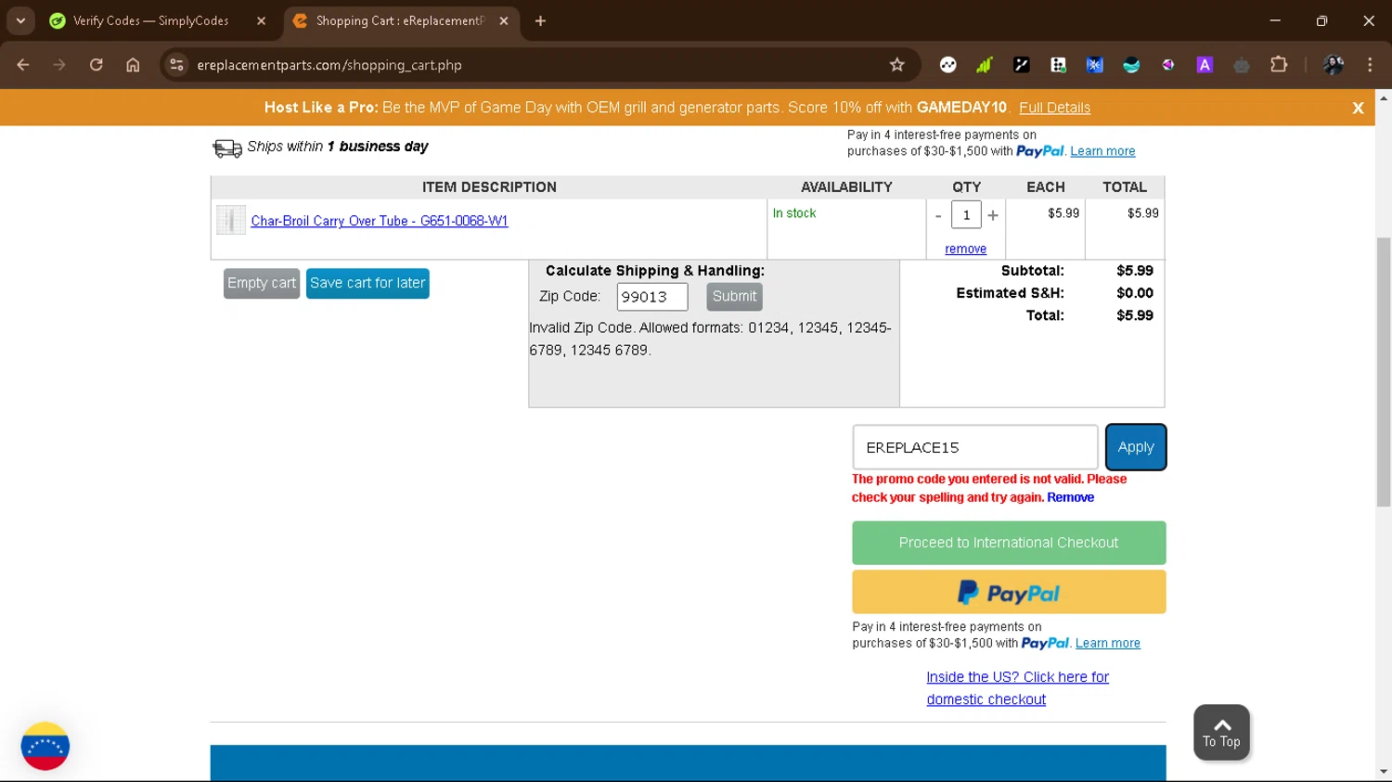This screenshot has width=1392, height=782.
Task: Submit the zip code for shipping
Action: tap(734, 297)
